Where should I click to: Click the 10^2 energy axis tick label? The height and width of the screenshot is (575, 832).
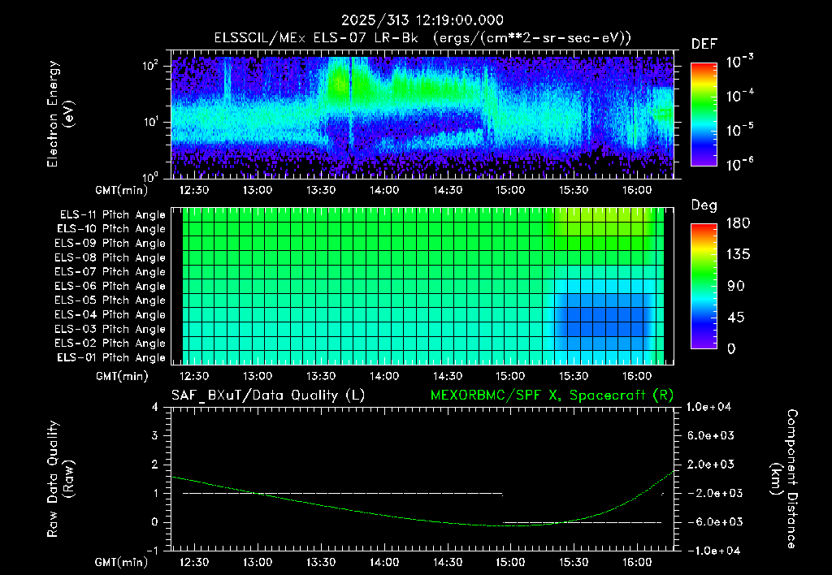[x=150, y=67]
